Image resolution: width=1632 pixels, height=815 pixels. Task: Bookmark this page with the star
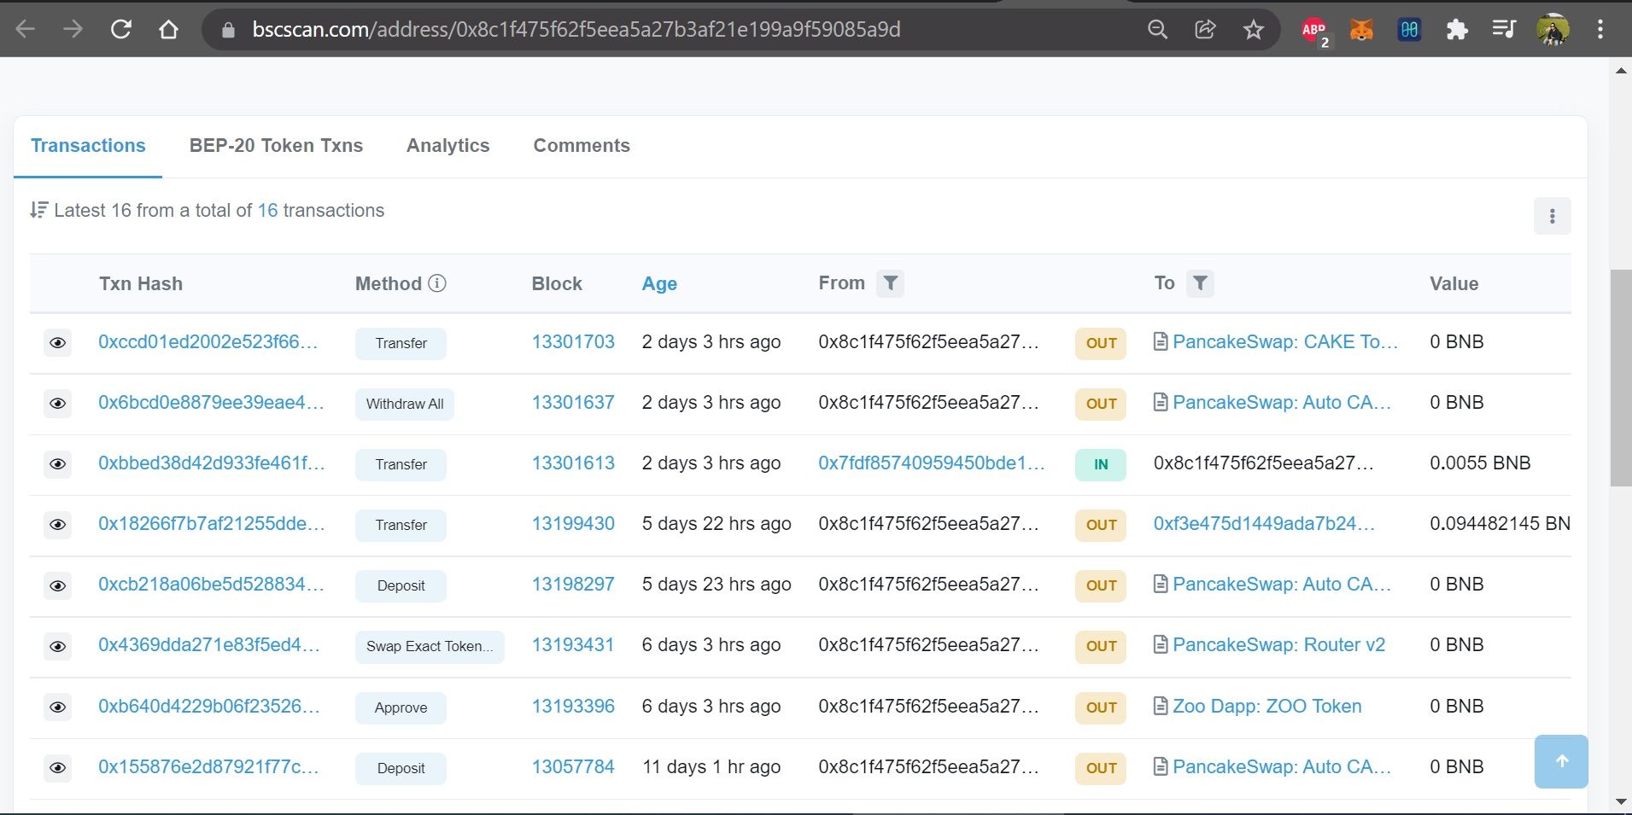pos(1253,30)
